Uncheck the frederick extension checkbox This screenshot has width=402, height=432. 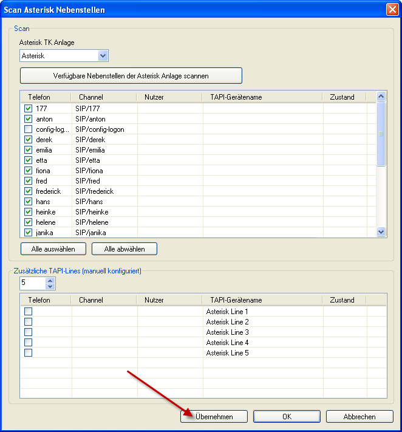(x=29, y=191)
